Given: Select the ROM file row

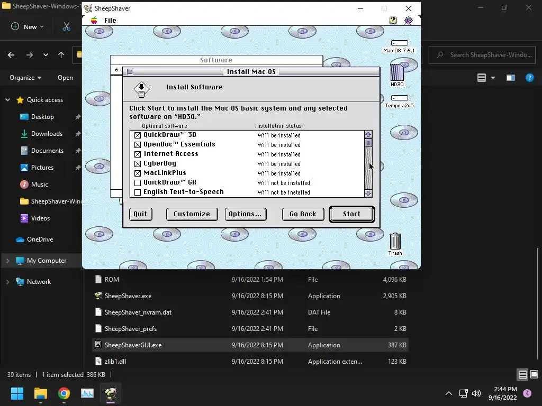Looking at the screenshot, I should tap(250, 280).
